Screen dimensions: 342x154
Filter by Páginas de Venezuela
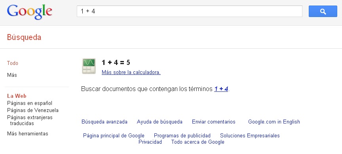(x=33, y=110)
